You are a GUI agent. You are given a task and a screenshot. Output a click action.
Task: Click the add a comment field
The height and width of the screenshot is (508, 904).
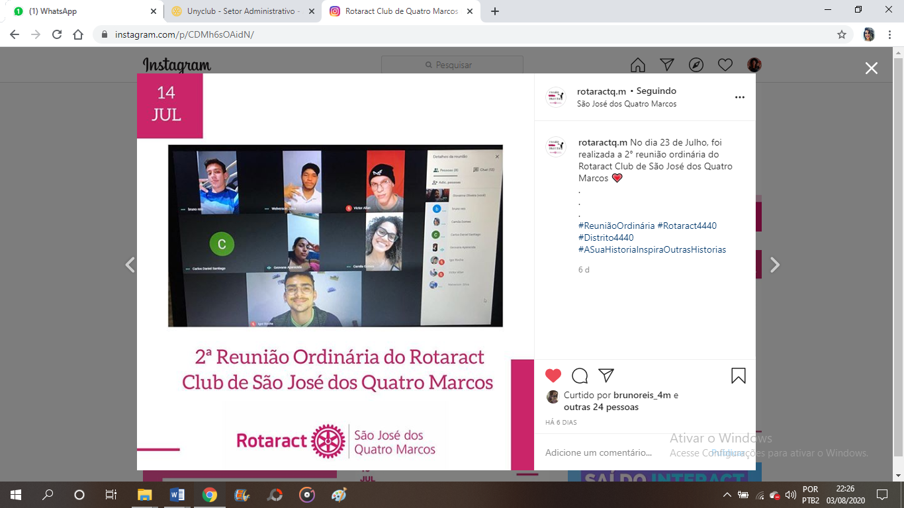(x=598, y=453)
